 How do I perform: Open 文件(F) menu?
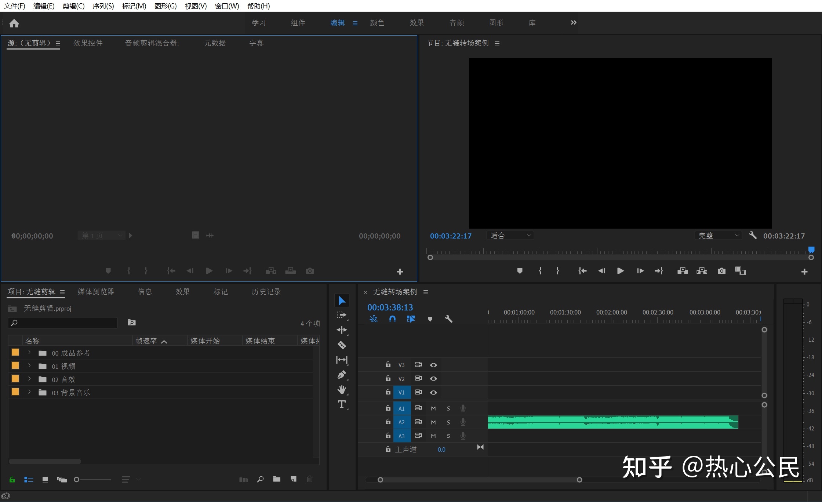point(15,6)
